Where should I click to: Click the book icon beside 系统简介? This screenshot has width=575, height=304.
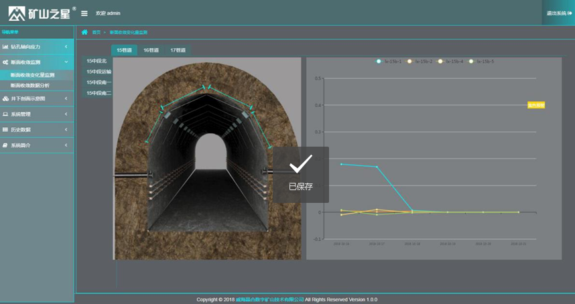5,145
